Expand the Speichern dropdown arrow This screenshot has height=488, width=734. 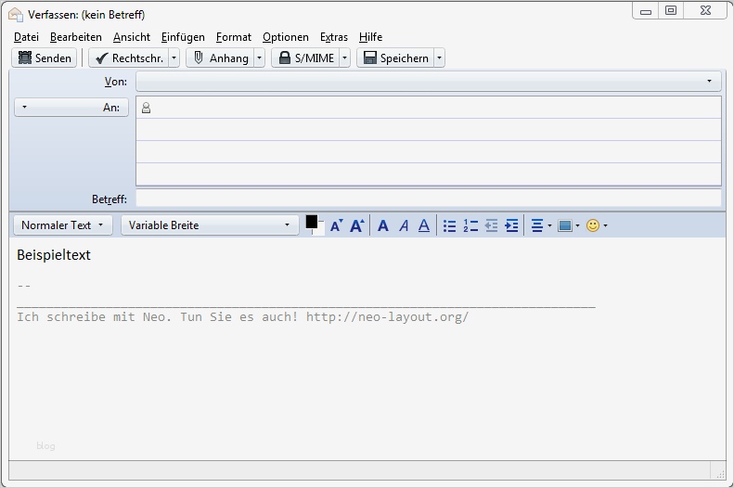click(x=439, y=58)
